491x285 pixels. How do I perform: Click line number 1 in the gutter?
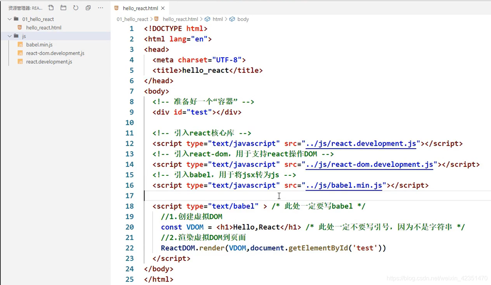(x=131, y=29)
